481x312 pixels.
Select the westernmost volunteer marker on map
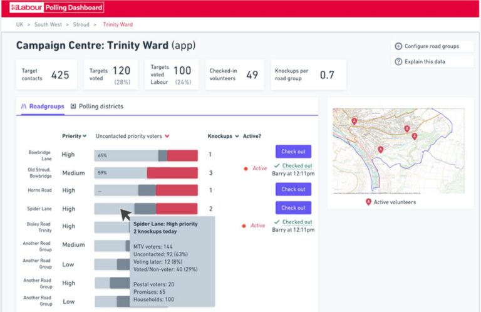point(354,121)
